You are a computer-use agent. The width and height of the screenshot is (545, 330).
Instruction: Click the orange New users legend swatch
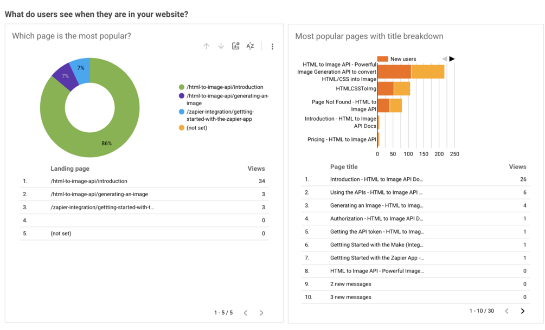[382, 59]
